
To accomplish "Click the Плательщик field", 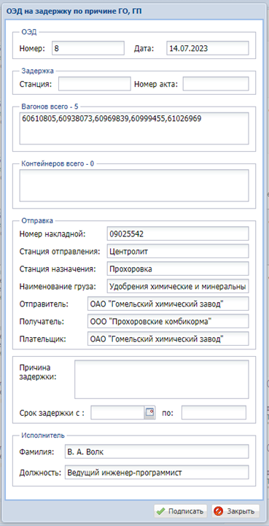I will coord(168,339).
